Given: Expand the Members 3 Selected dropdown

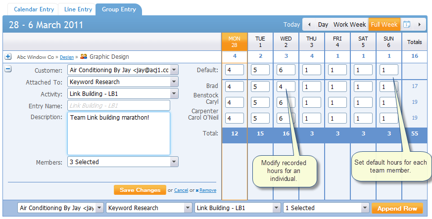Looking at the screenshot, I should (x=173, y=162).
